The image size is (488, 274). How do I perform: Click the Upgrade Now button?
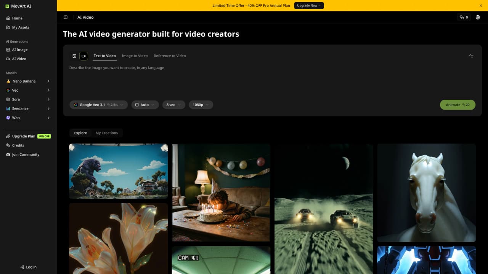pyautogui.click(x=309, y=6)
